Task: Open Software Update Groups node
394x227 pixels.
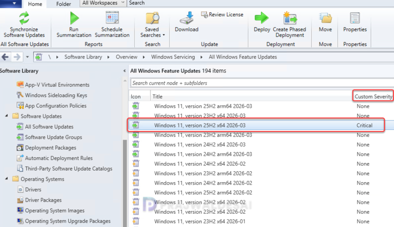Action: point(49,137)
